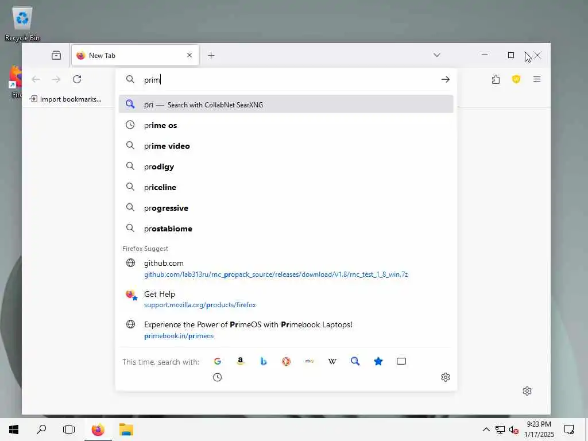
Task: Select the Recycle Bin desktop icon
Action: pos(22,24)
